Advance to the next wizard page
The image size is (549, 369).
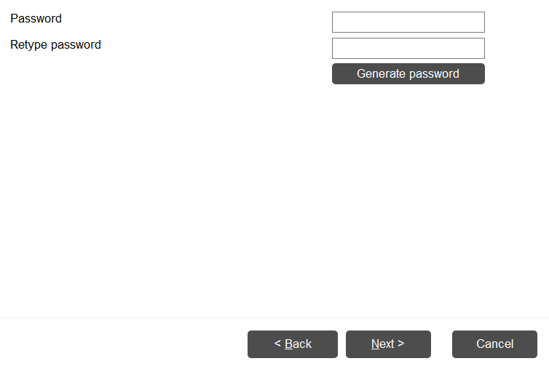(x=388, y=344)
